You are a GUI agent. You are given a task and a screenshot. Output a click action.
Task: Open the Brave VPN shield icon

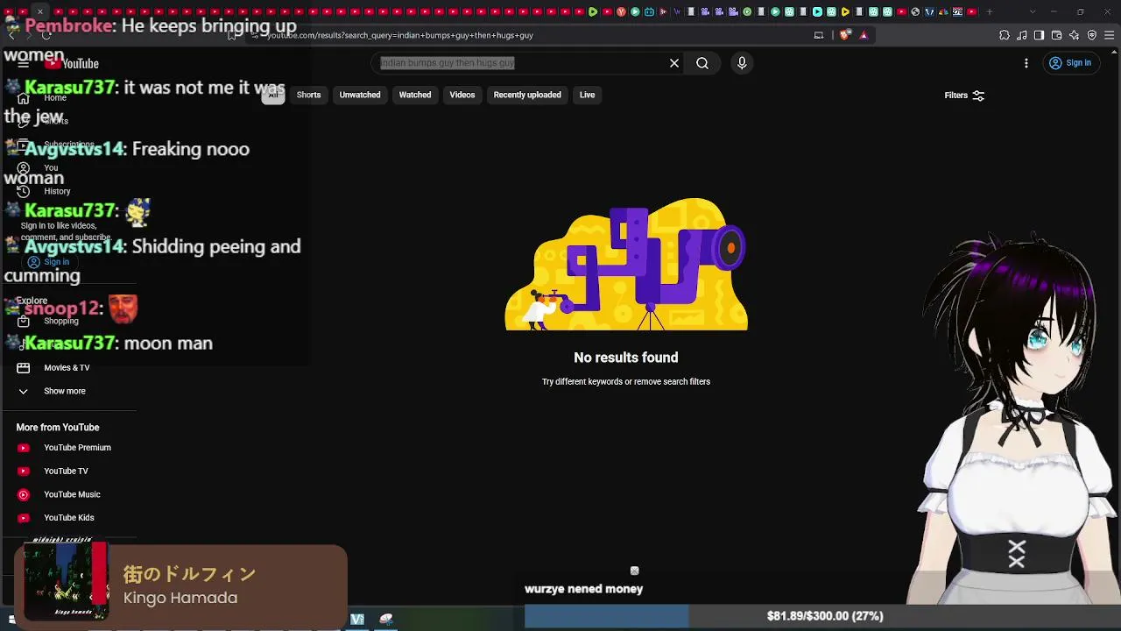tap(1092, 35)
